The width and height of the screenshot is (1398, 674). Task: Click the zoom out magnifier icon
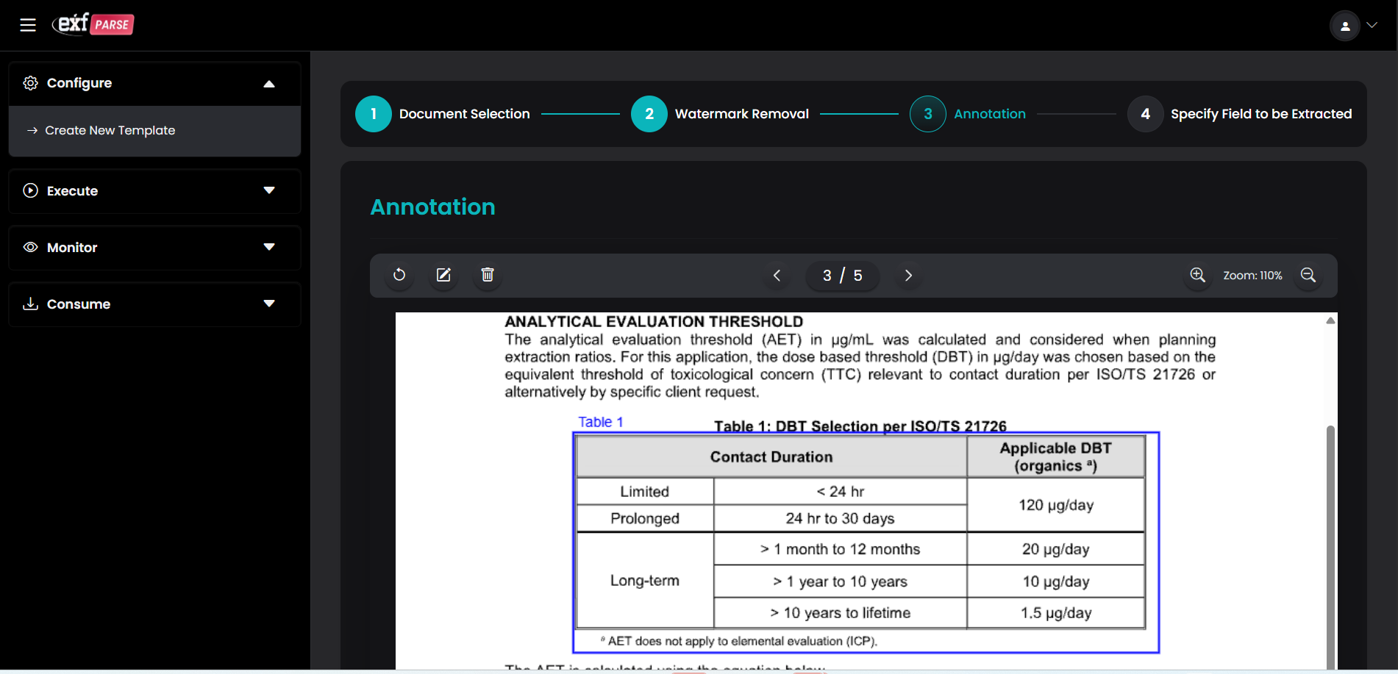tap(1308, 275)
